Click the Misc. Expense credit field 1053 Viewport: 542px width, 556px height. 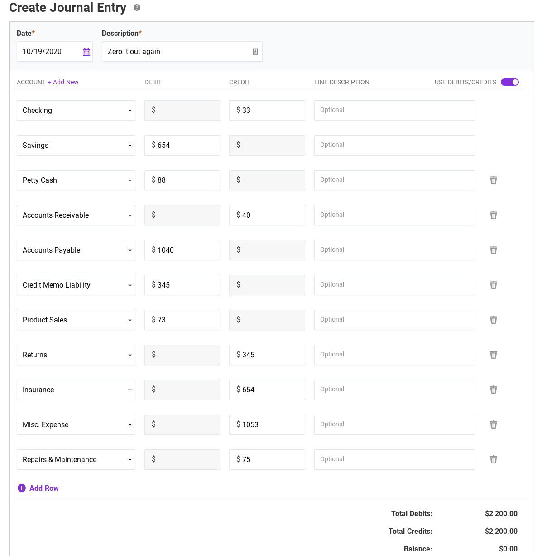[267, 425]
